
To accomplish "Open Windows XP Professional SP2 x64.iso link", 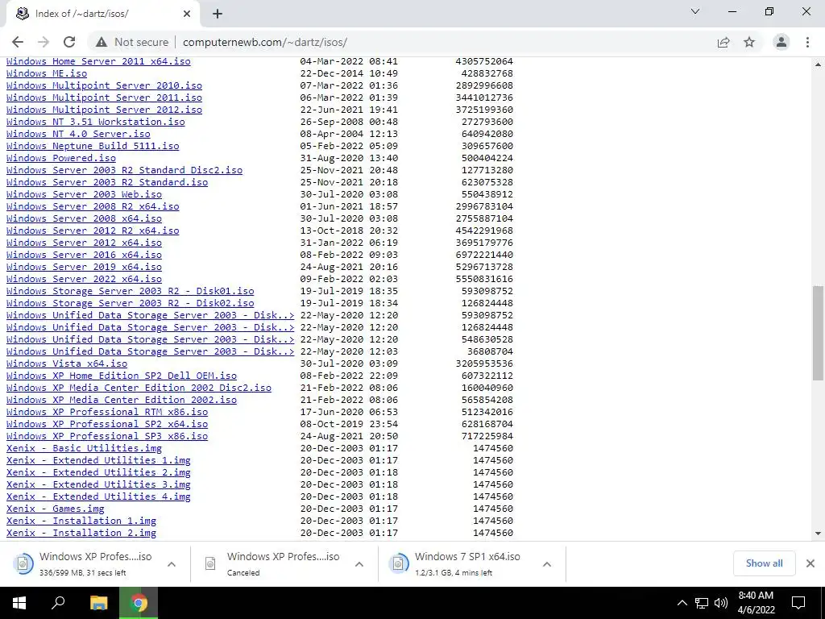I will point(107,424).
